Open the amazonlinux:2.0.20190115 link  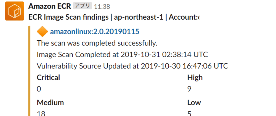[95, 32]
